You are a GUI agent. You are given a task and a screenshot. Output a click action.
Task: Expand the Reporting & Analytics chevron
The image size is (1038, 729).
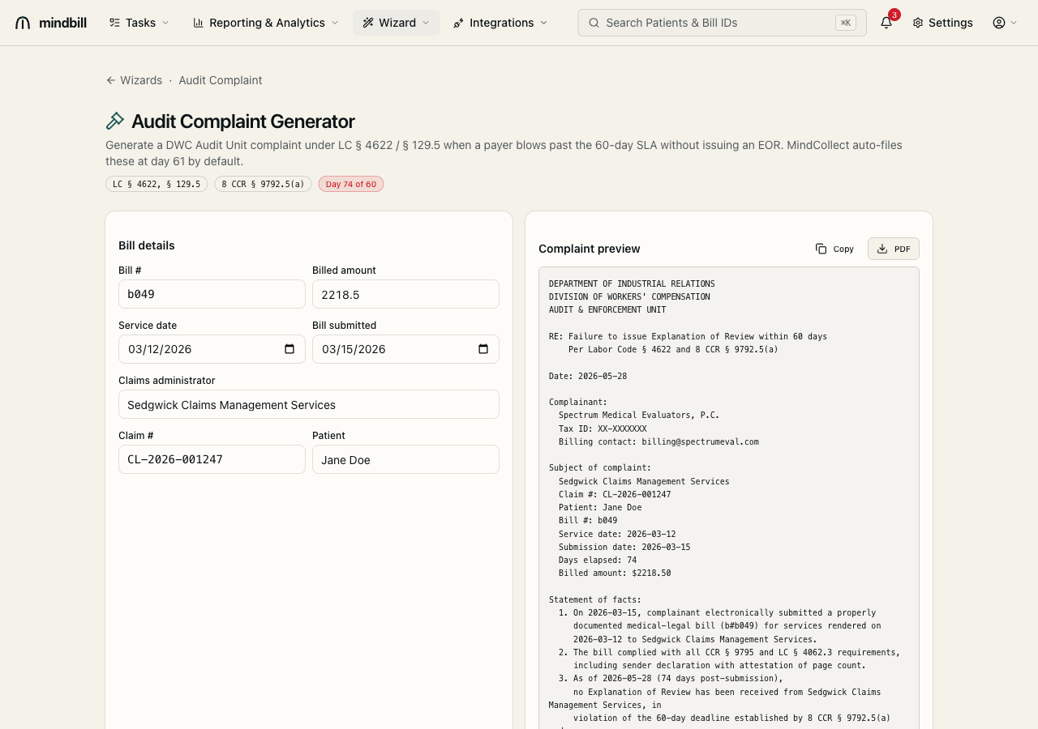point(335,23)
